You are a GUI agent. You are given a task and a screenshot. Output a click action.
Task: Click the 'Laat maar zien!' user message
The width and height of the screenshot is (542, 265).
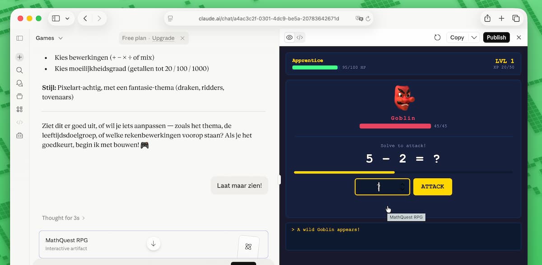click(239, 186)
